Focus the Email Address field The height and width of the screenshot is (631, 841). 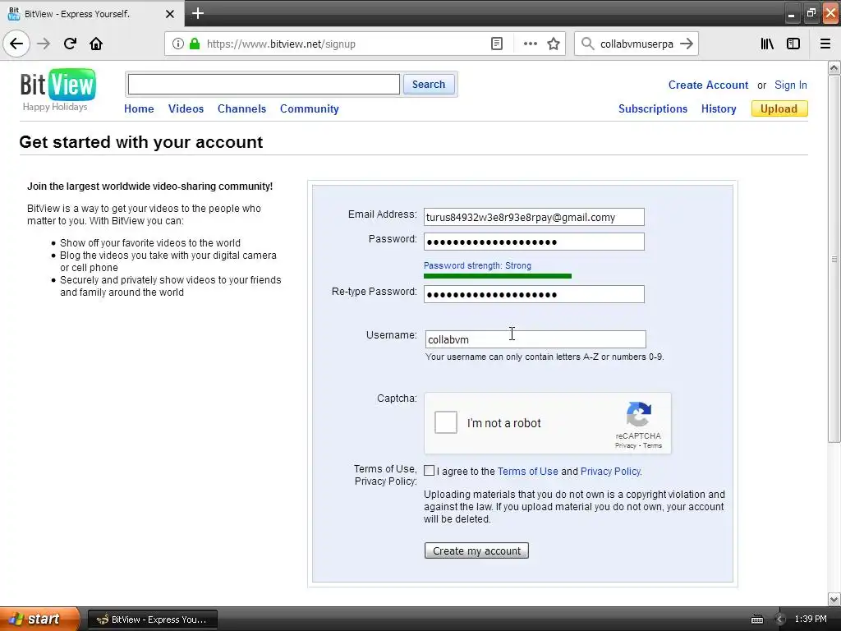[x=534, y=217]
